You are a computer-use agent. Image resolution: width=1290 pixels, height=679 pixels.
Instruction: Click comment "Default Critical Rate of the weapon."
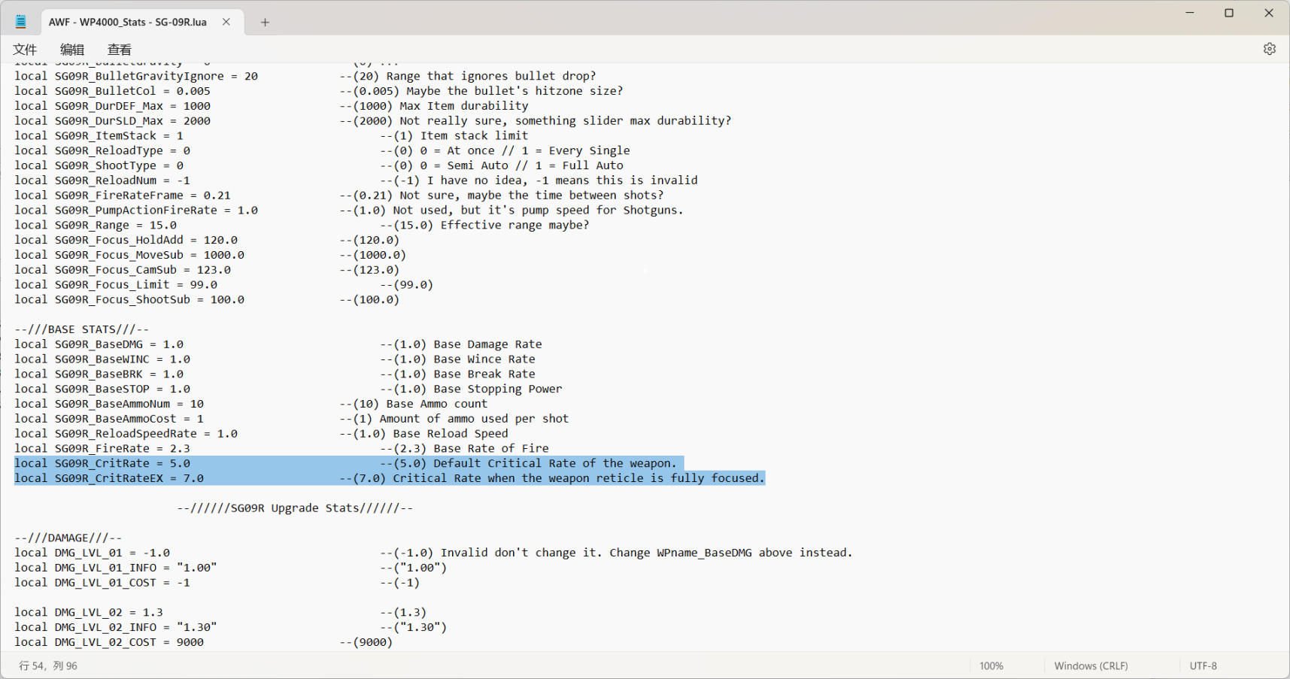coord(555,463)
